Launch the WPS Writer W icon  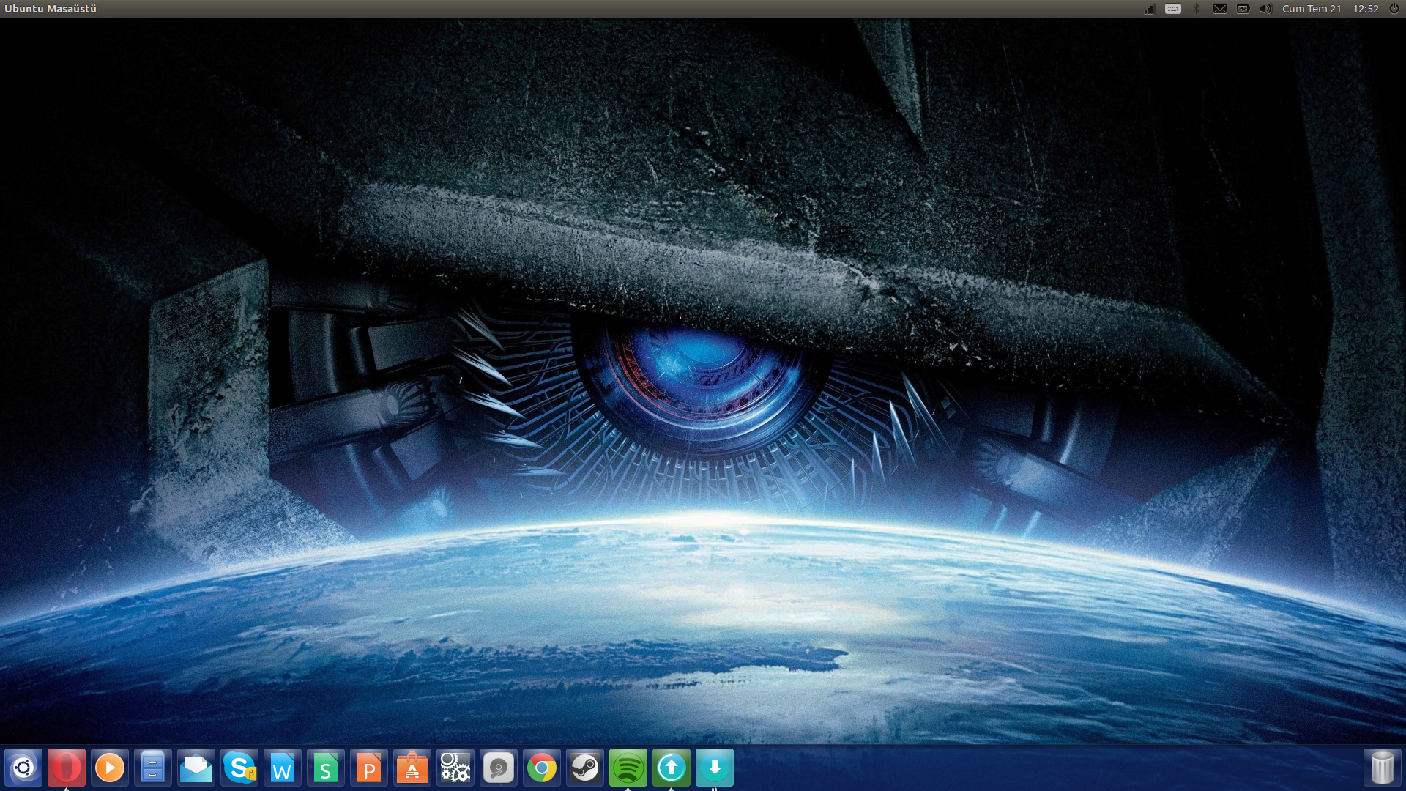pos(283,768)
